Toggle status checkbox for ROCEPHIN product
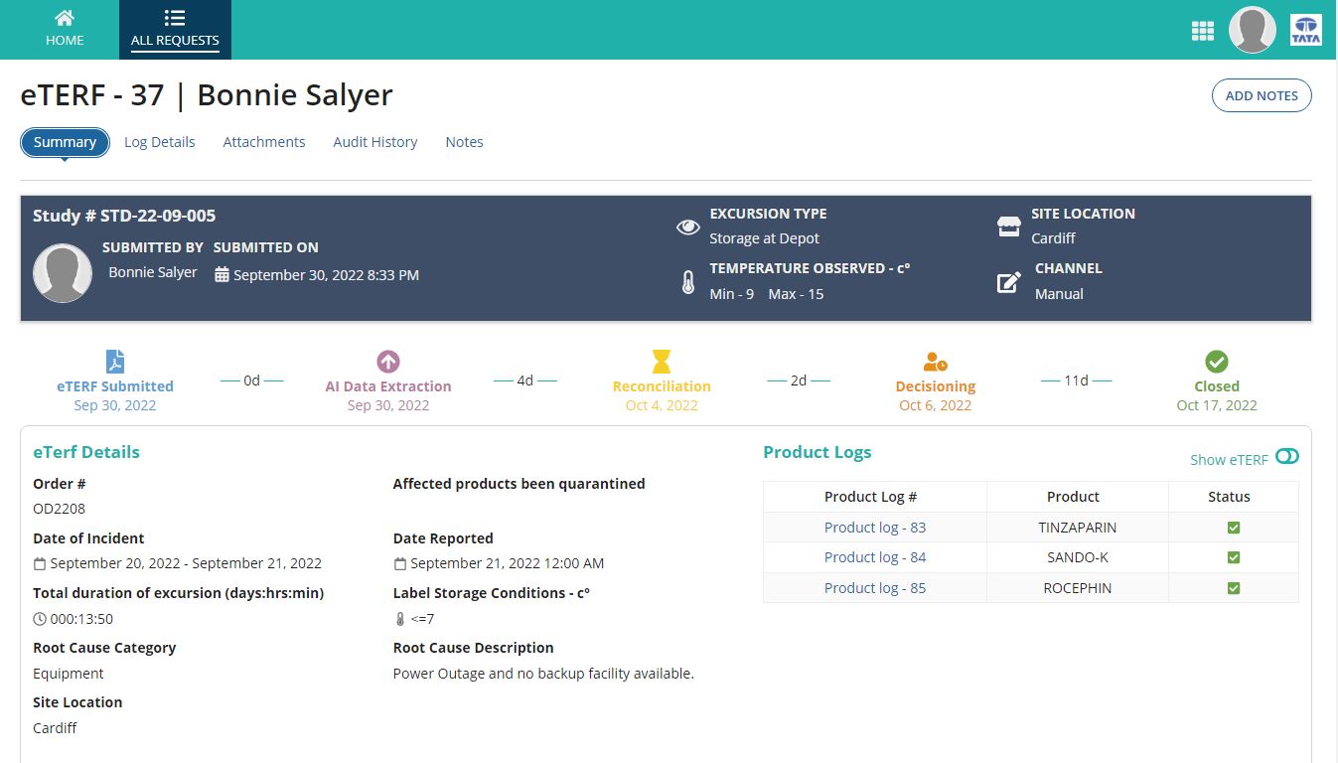Screen dimensions: 1338x763 tap(1234, 588)
